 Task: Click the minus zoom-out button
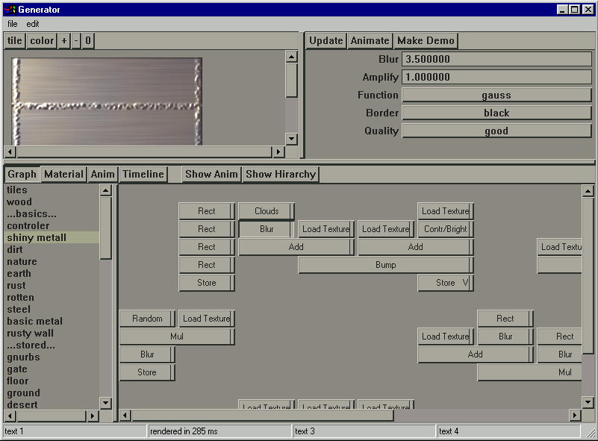pyautogui.click(x=76, y=41)
